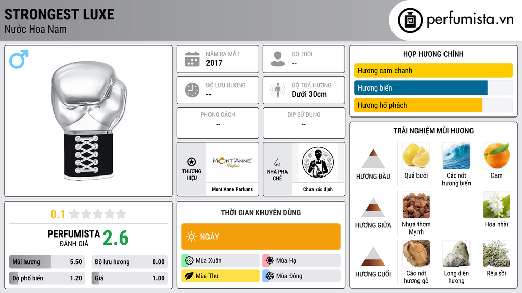Click the Thời gian khuyên dùng heading
This screenshot has height=293, width=522.
260,213
